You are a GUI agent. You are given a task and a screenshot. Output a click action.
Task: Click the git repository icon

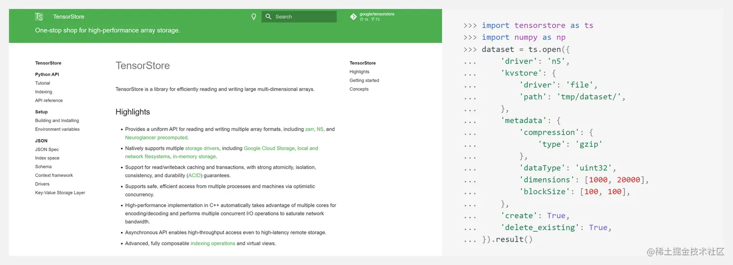tap(353, 16)
